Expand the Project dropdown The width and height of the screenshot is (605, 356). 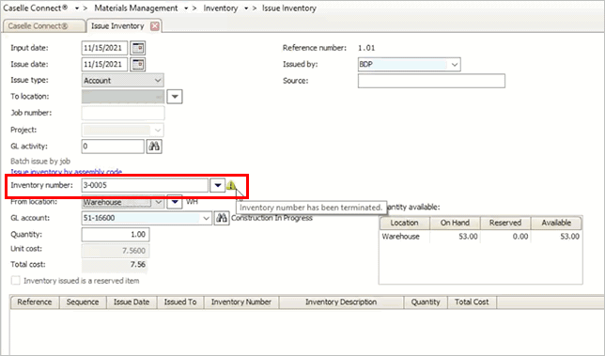pyautogui.click(x=158, y=130)
